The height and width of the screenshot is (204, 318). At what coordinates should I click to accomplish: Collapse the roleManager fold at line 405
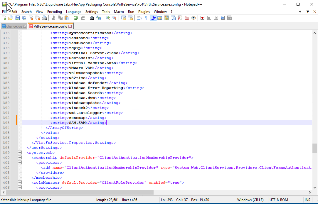tap(20, 182)
